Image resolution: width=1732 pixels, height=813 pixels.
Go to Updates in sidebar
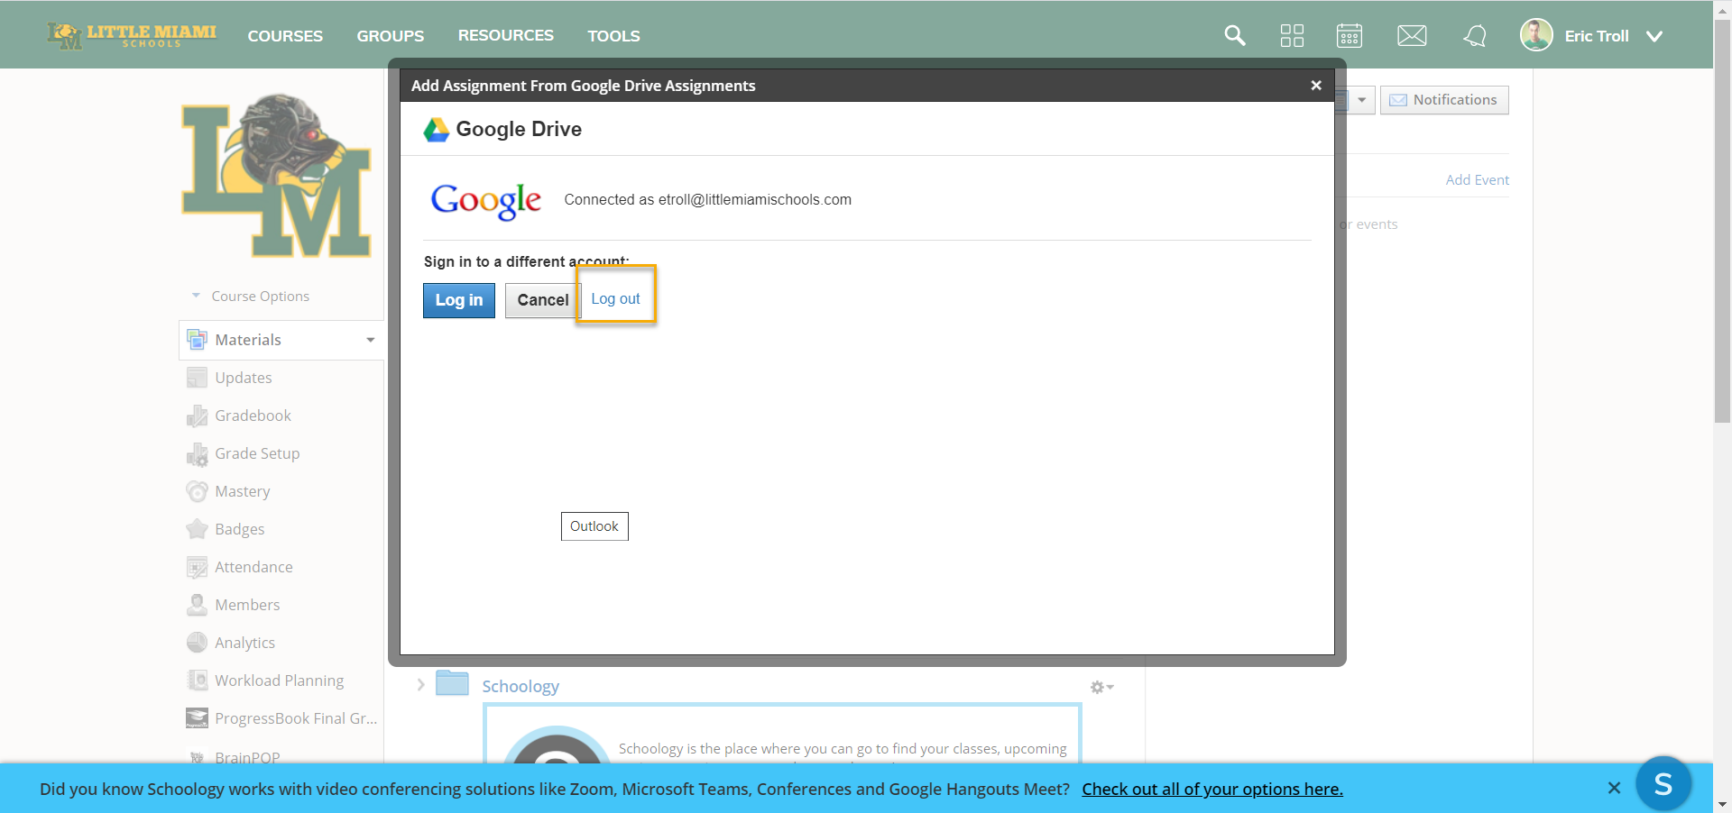click(x=244, y=378)
